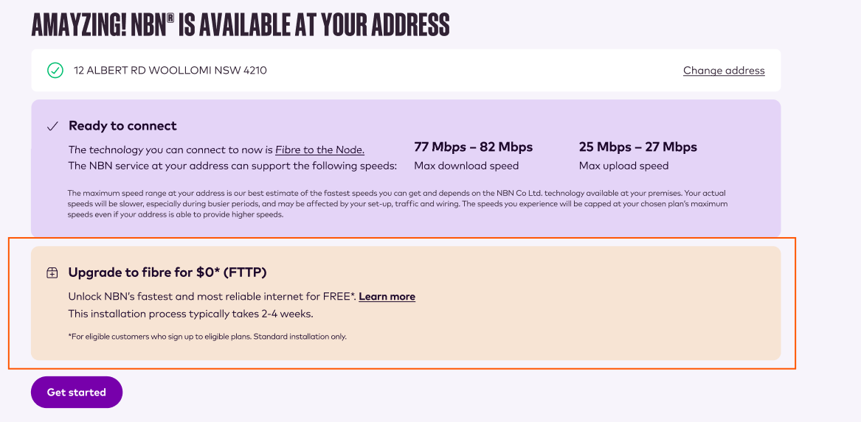861x422 pixels.
Task: Click the Max download speed label
Action: pyautogui.click(x=466, y=166)
